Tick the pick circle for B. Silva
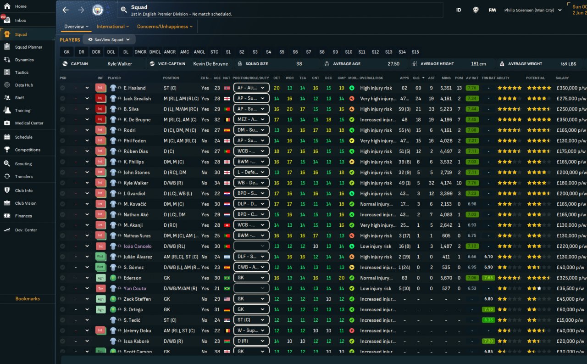 tap(62, 109)
